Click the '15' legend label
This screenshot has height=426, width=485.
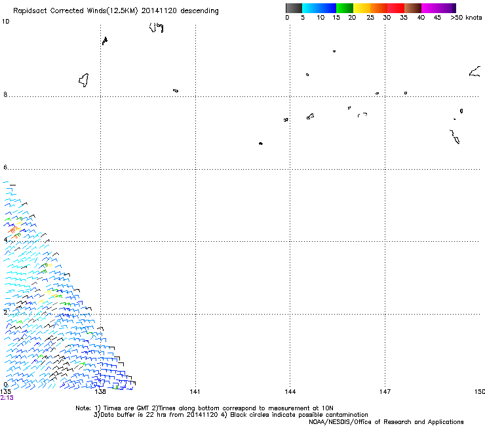pos(336,18)
